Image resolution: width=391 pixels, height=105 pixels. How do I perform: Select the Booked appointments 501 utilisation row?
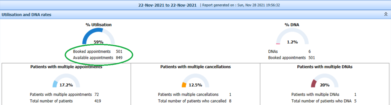click(x=98, y=52)
